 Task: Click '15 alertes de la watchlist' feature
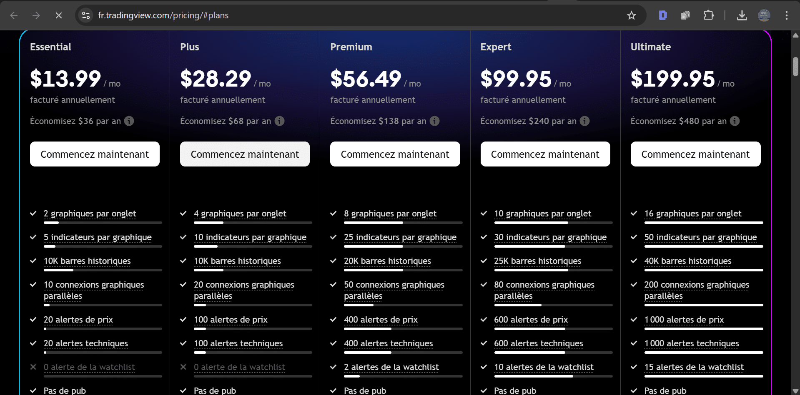pyautogui.click(x=694, y=367)
